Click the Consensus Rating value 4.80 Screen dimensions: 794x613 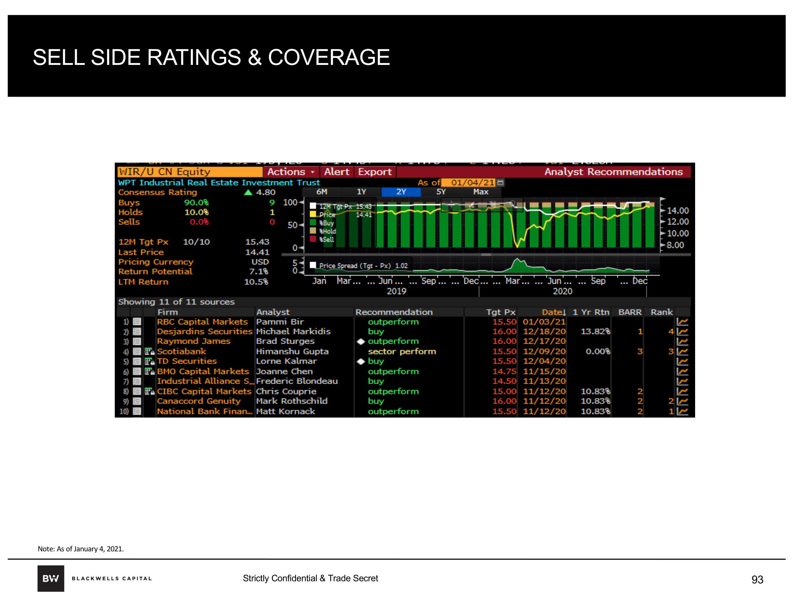point(265,193)
